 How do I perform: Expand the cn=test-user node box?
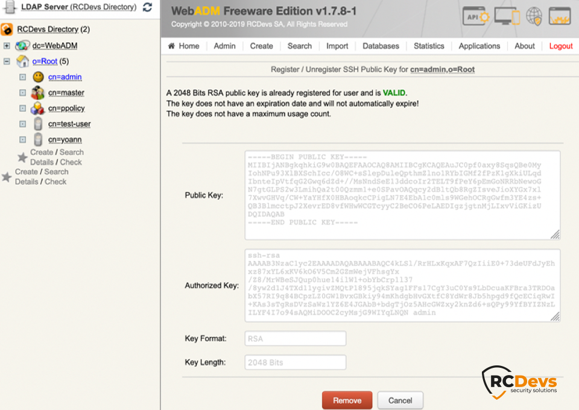(x=22, y=124)
